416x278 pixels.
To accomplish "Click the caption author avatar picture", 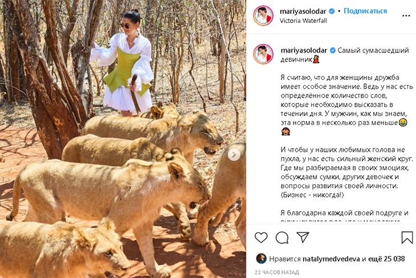I will tap(263, 54).
